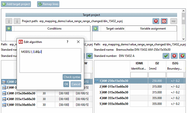Image resolution: width=187 pixels, height=113 pixels.
Task: Add a new condition with green plus
Action: (x=9, y=29)
